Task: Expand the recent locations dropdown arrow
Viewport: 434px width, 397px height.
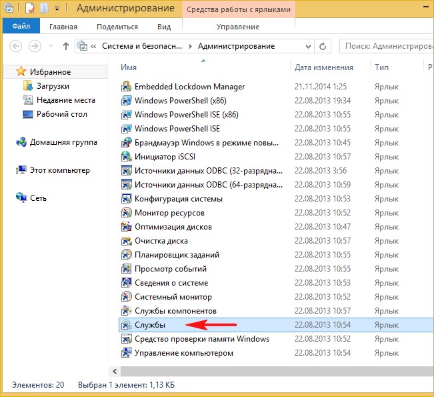Action: (x=51, y=47)
